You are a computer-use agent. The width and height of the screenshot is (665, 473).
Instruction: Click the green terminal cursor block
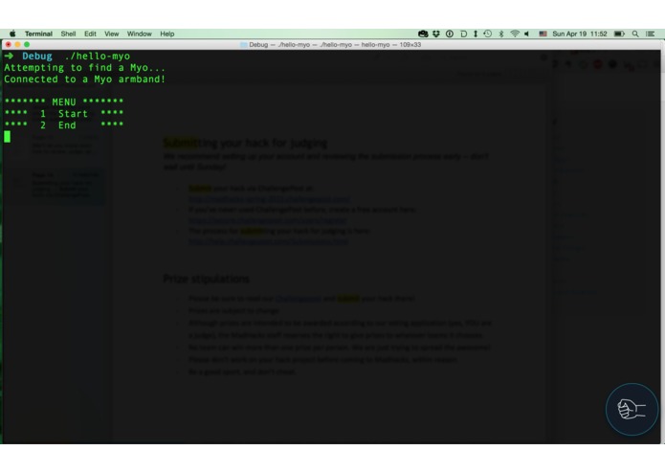coord(8,137)
